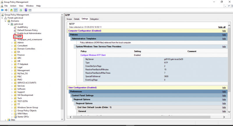233x126 pixels.
Task: Hide the Administrative Templates section
Action: coord(224,39)
